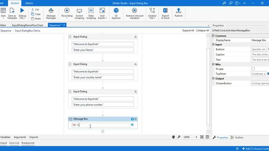Click Expand All
This screenshot has height=151, width=269.
coord(188,31)
